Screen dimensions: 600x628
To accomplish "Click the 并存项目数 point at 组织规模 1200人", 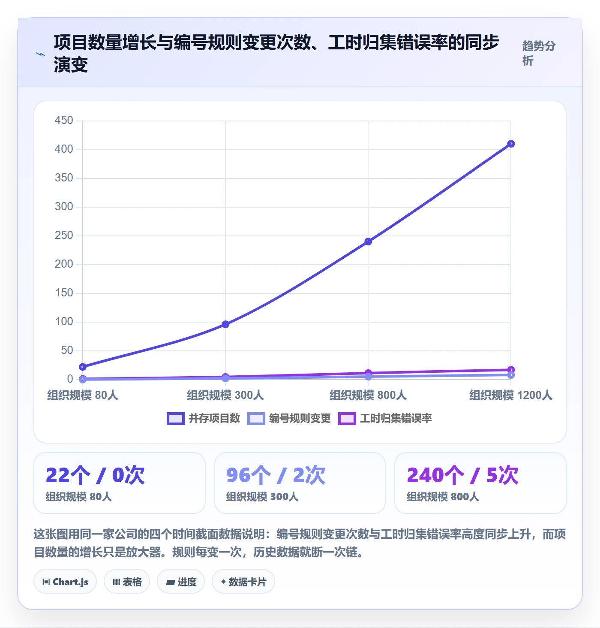I will pyautogui.click(x=511, y=144).
